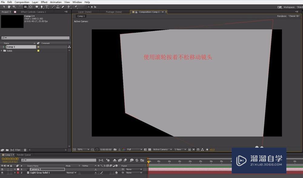Select the Brush tool
This screenshot has width=303, height=178.
pos(53,7)
